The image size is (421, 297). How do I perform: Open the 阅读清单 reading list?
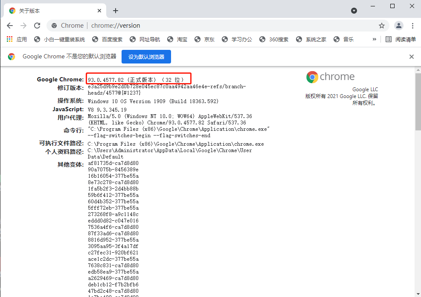click(x=401, y=40)
